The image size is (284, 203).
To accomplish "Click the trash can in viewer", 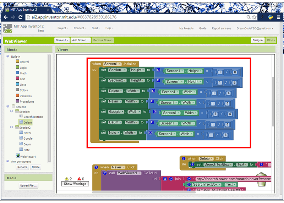I will tap(261, 179).
